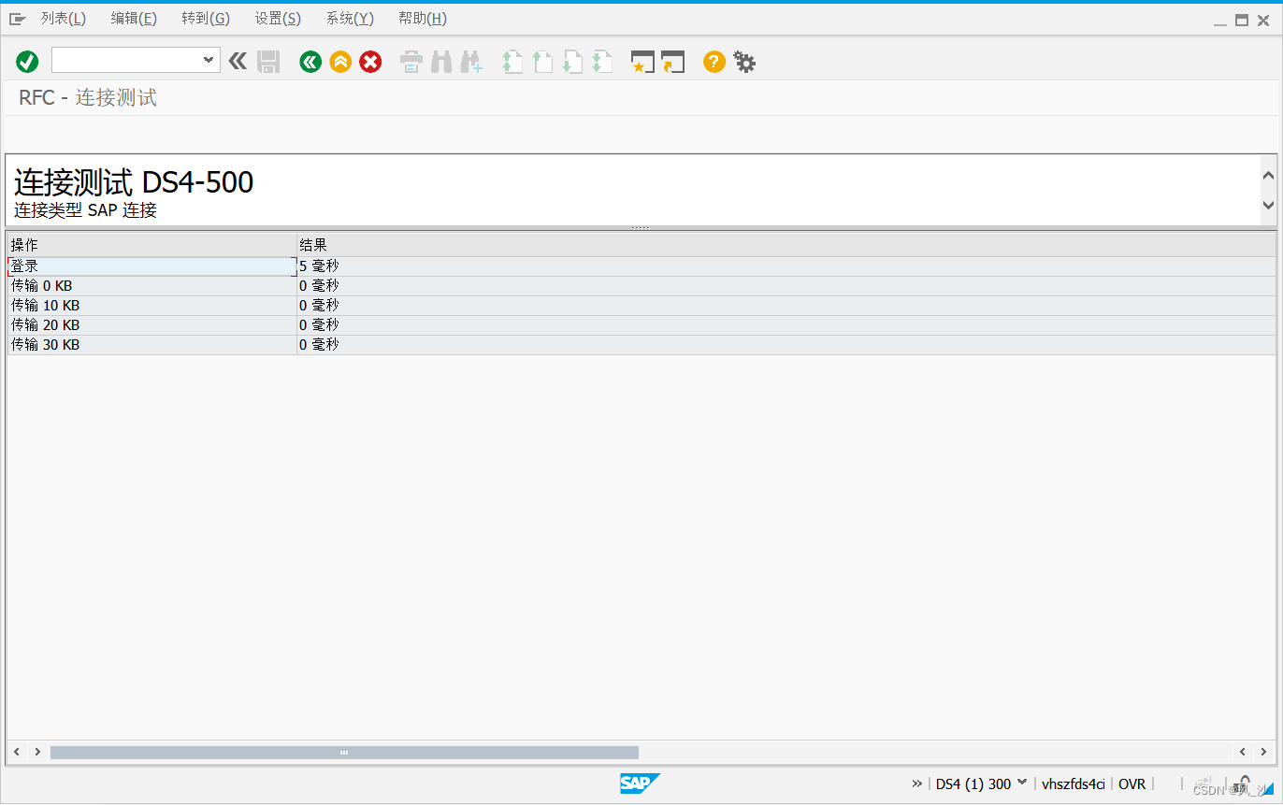Click the Print icon
This screenshot has height=805, width=1283.
[x=411, y=62]
